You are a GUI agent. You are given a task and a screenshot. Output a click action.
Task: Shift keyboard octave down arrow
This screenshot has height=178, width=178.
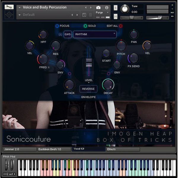point(4,174)
